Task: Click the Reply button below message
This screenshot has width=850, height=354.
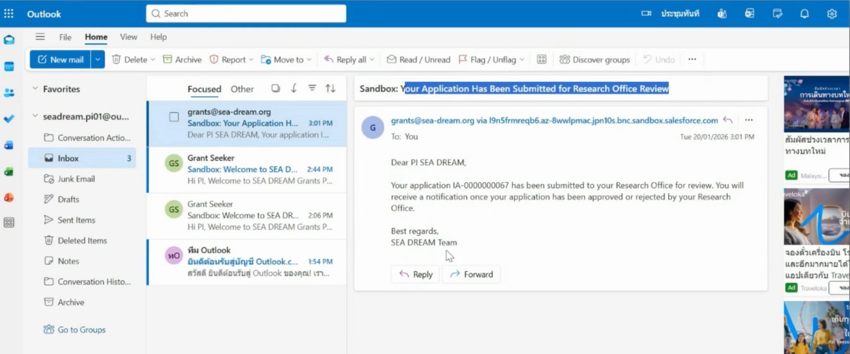Action: pyautogui.click(x=416, y=274)
